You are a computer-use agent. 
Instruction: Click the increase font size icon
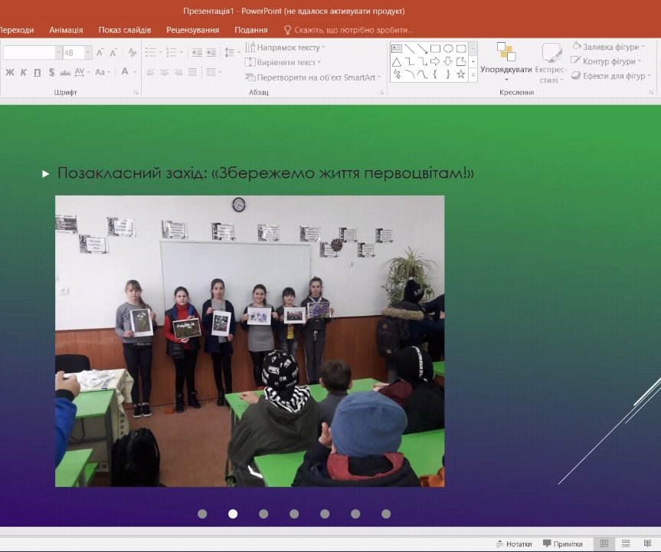click(100, 52)
